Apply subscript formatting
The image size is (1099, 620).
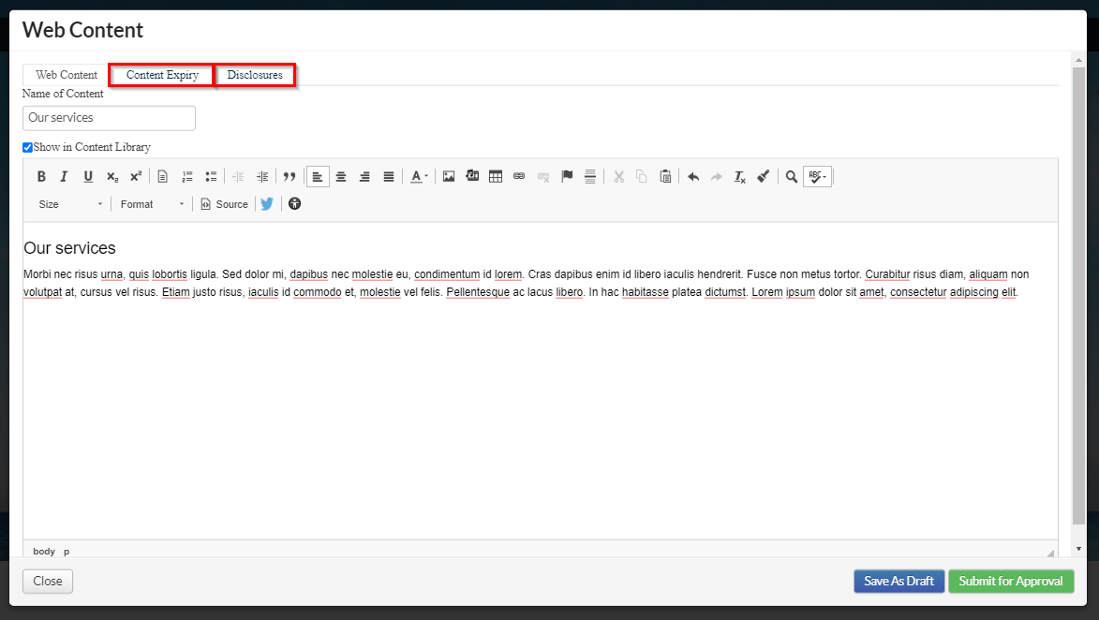point(112,177)
